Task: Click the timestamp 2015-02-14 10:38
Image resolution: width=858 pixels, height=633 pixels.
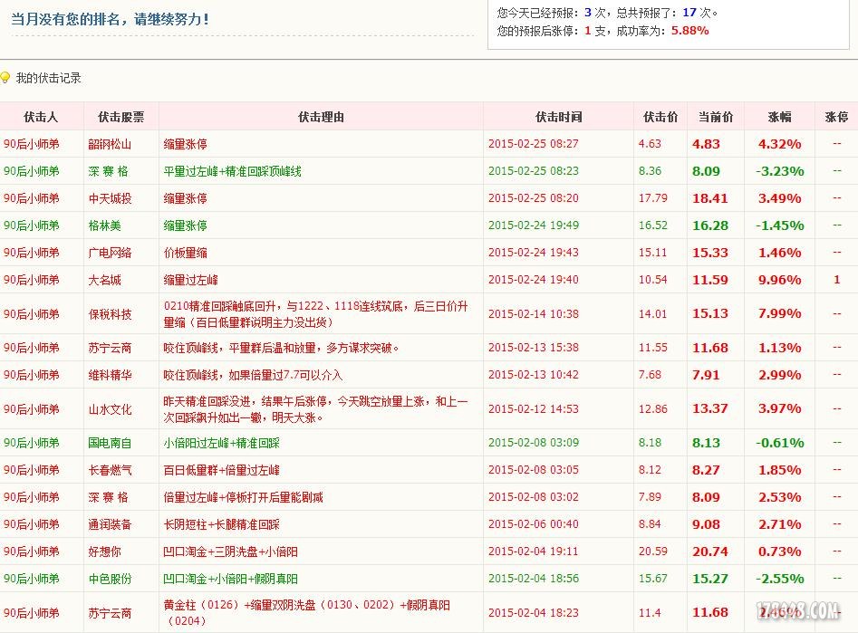Action: coord(534,314)
